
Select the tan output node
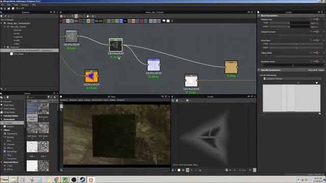tap(231, 67)
